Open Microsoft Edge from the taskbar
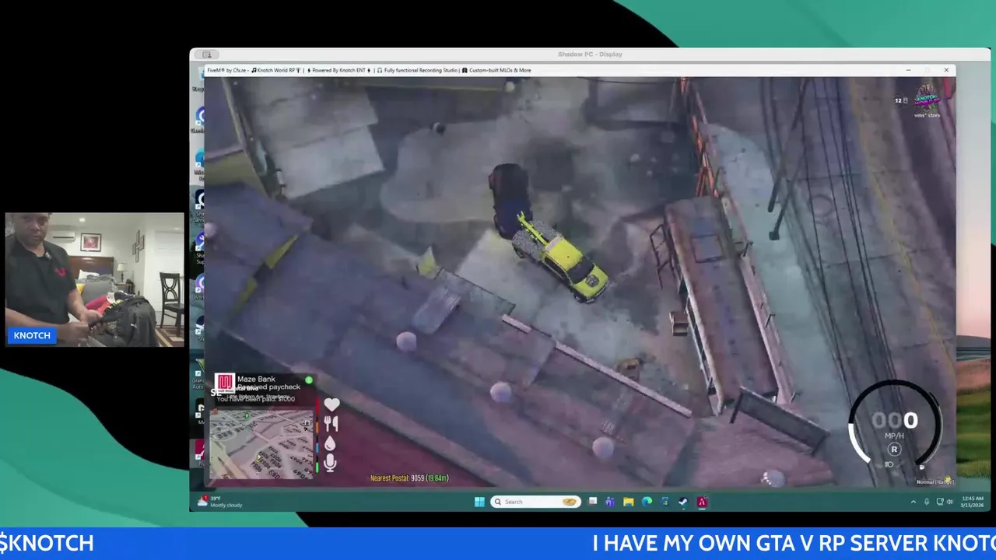This screenshot has height=560, width=996. [x=647, y=502]
